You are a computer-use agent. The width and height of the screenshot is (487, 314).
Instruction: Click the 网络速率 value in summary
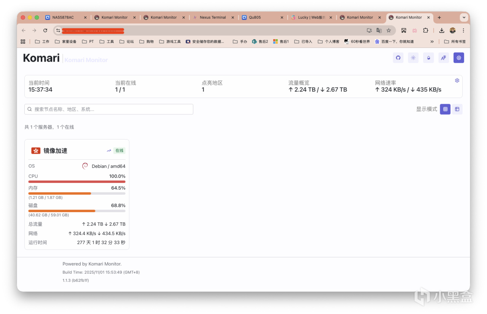click(408, 90)
